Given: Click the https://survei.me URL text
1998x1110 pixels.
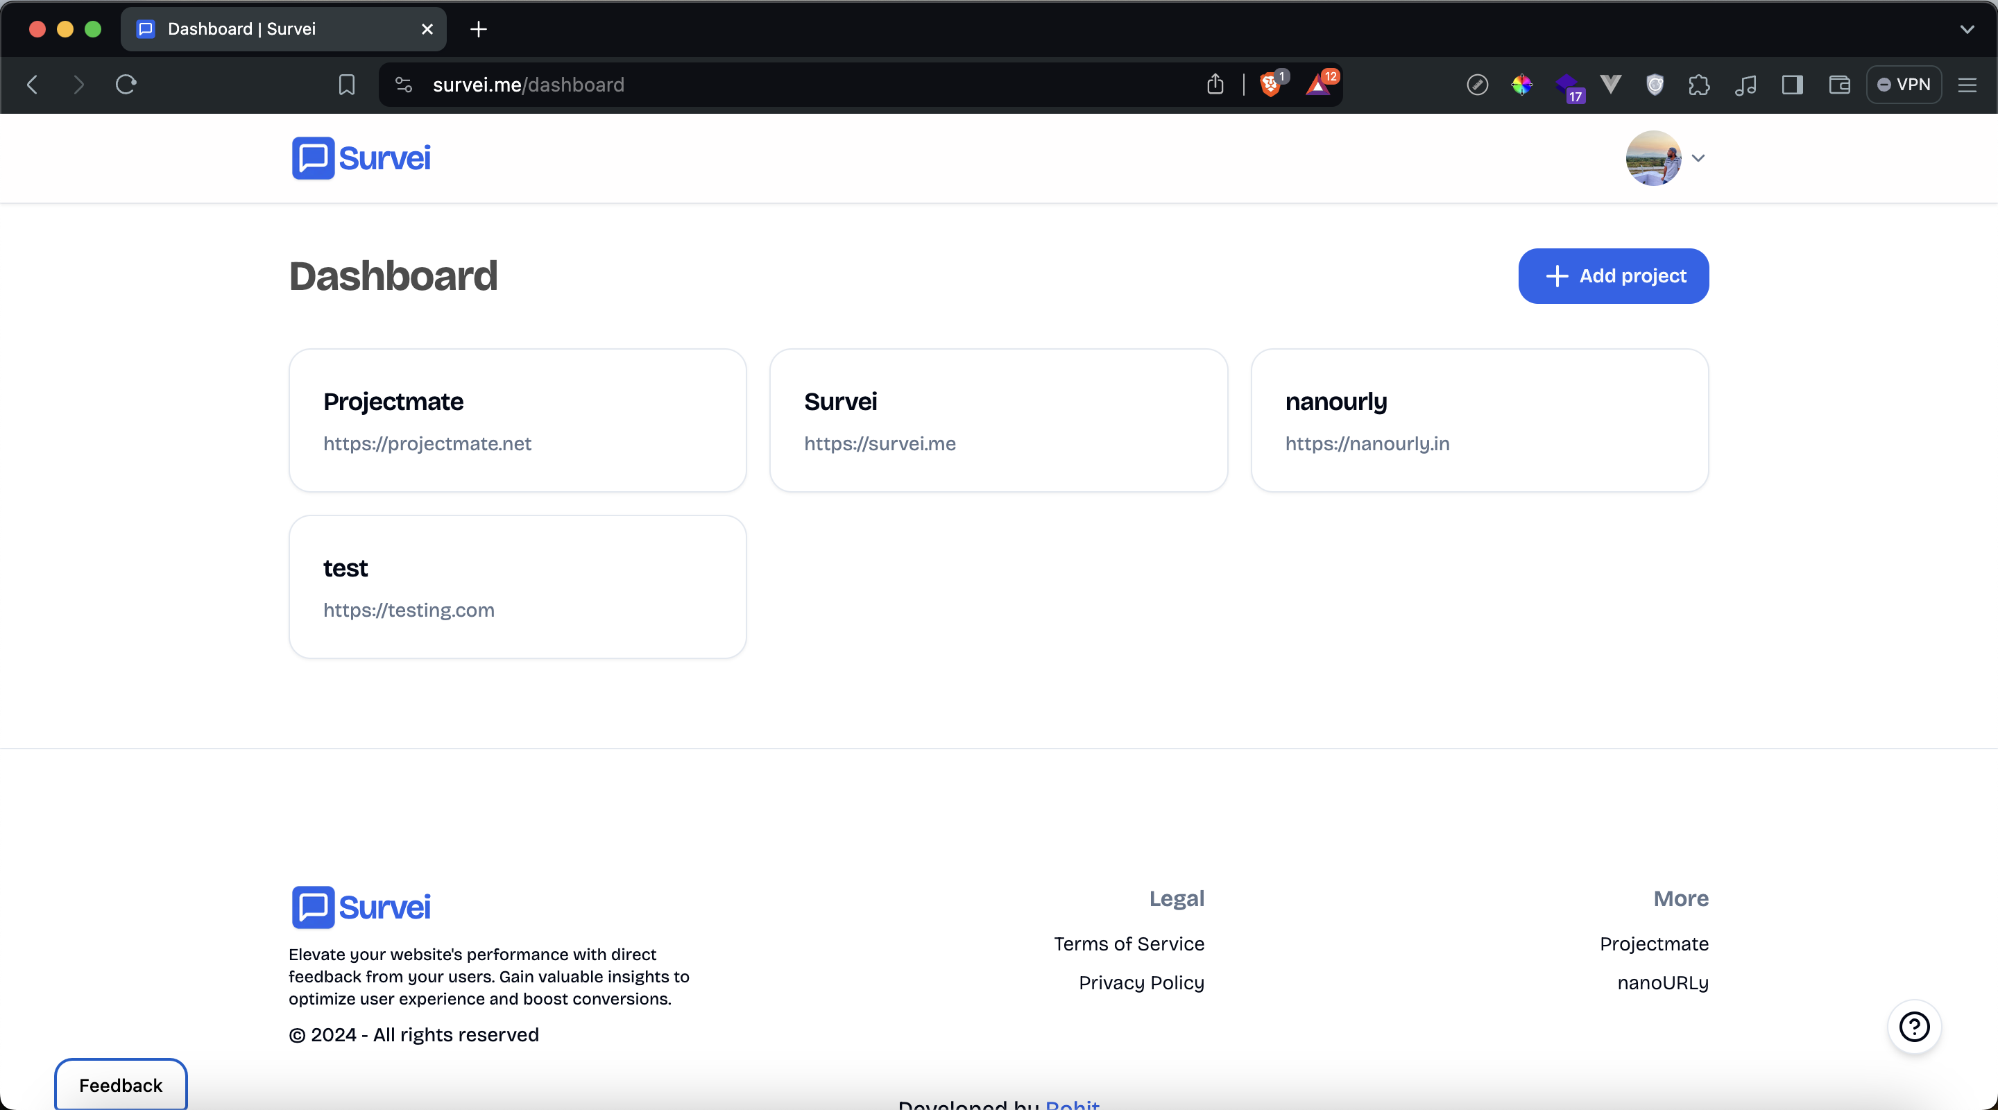Looking at the screenshot, I should [880, 444].
